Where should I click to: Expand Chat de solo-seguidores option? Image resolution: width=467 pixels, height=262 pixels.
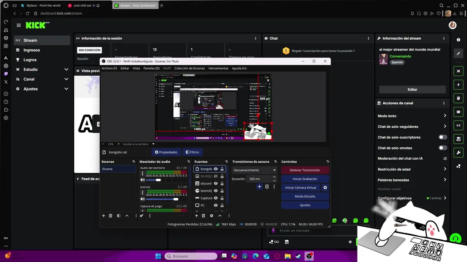[x=445, y=126]
